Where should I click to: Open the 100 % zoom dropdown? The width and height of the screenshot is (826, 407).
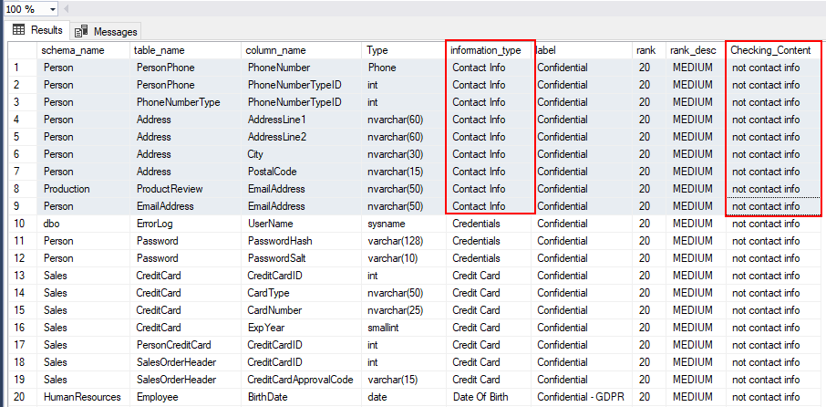pyautogui.click(x=53, y=9)
